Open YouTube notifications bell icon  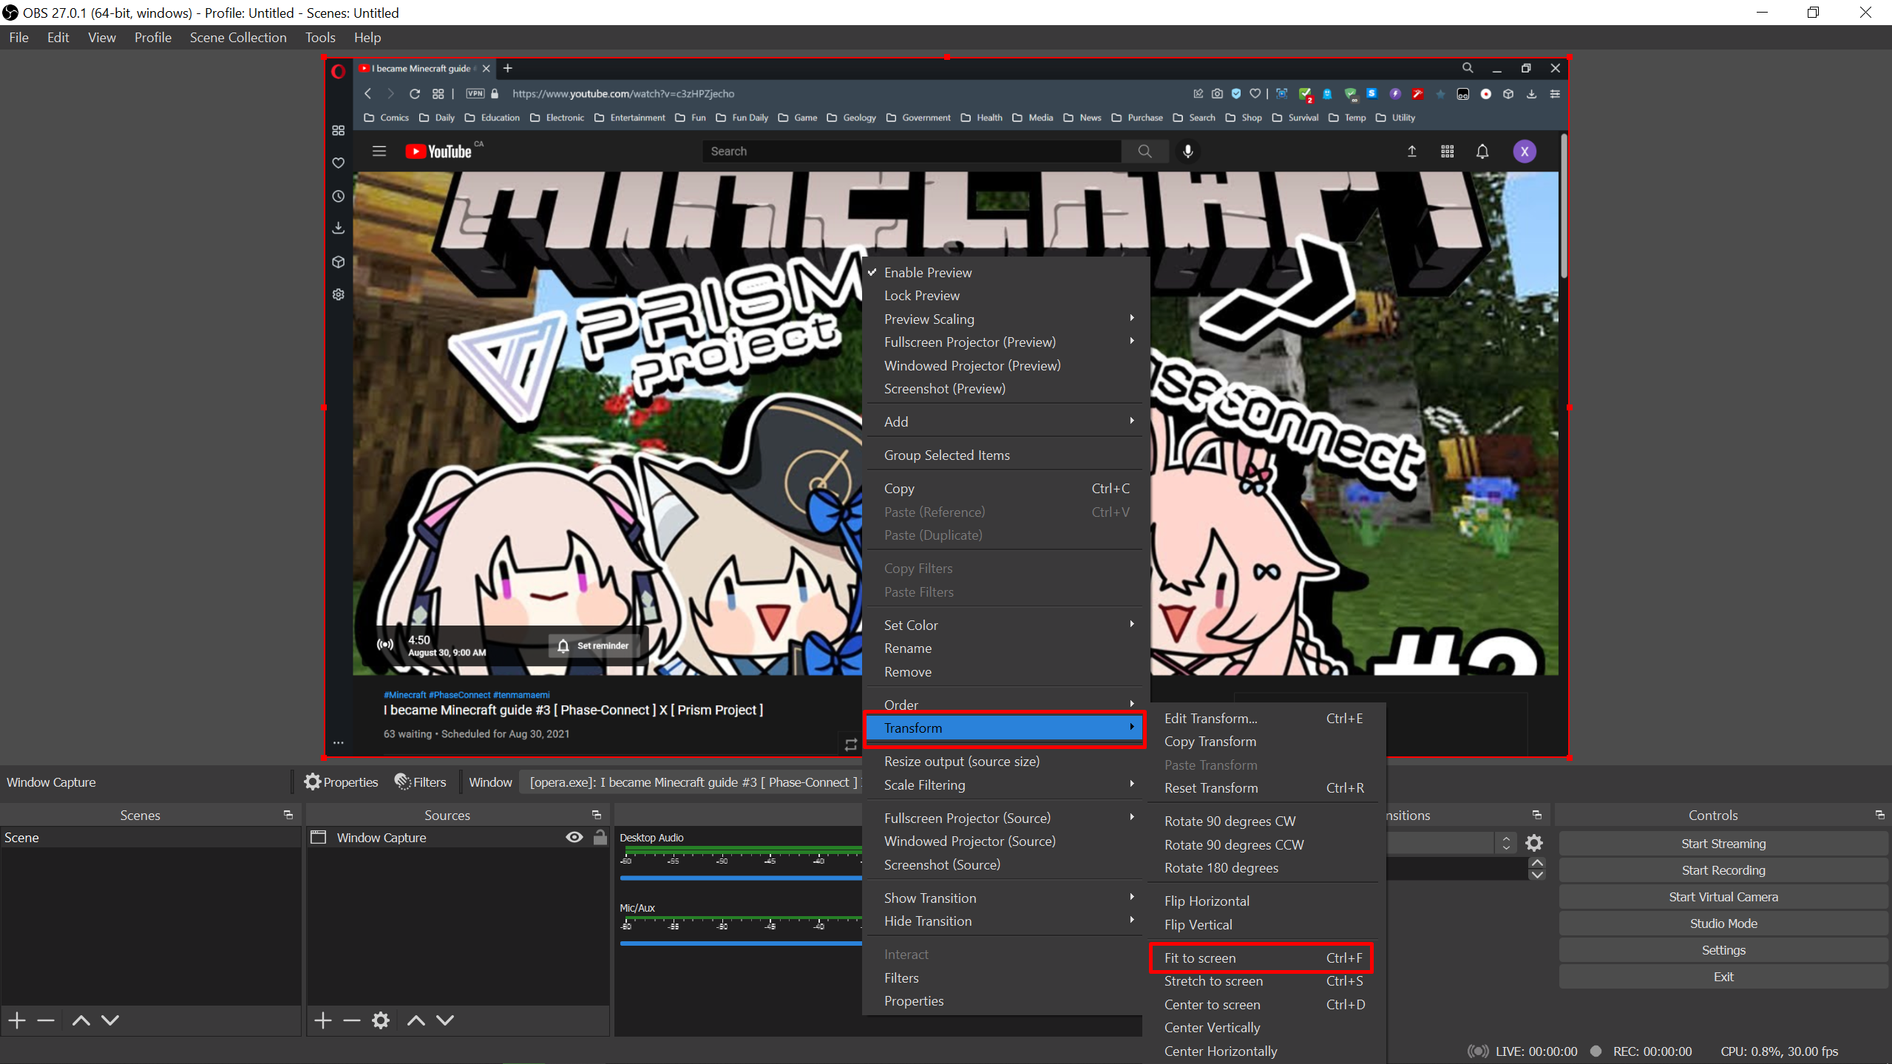(1482, 152)
